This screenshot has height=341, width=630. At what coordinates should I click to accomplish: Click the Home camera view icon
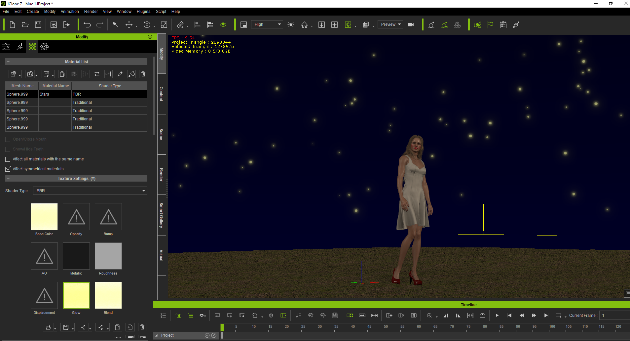(304, 25)
